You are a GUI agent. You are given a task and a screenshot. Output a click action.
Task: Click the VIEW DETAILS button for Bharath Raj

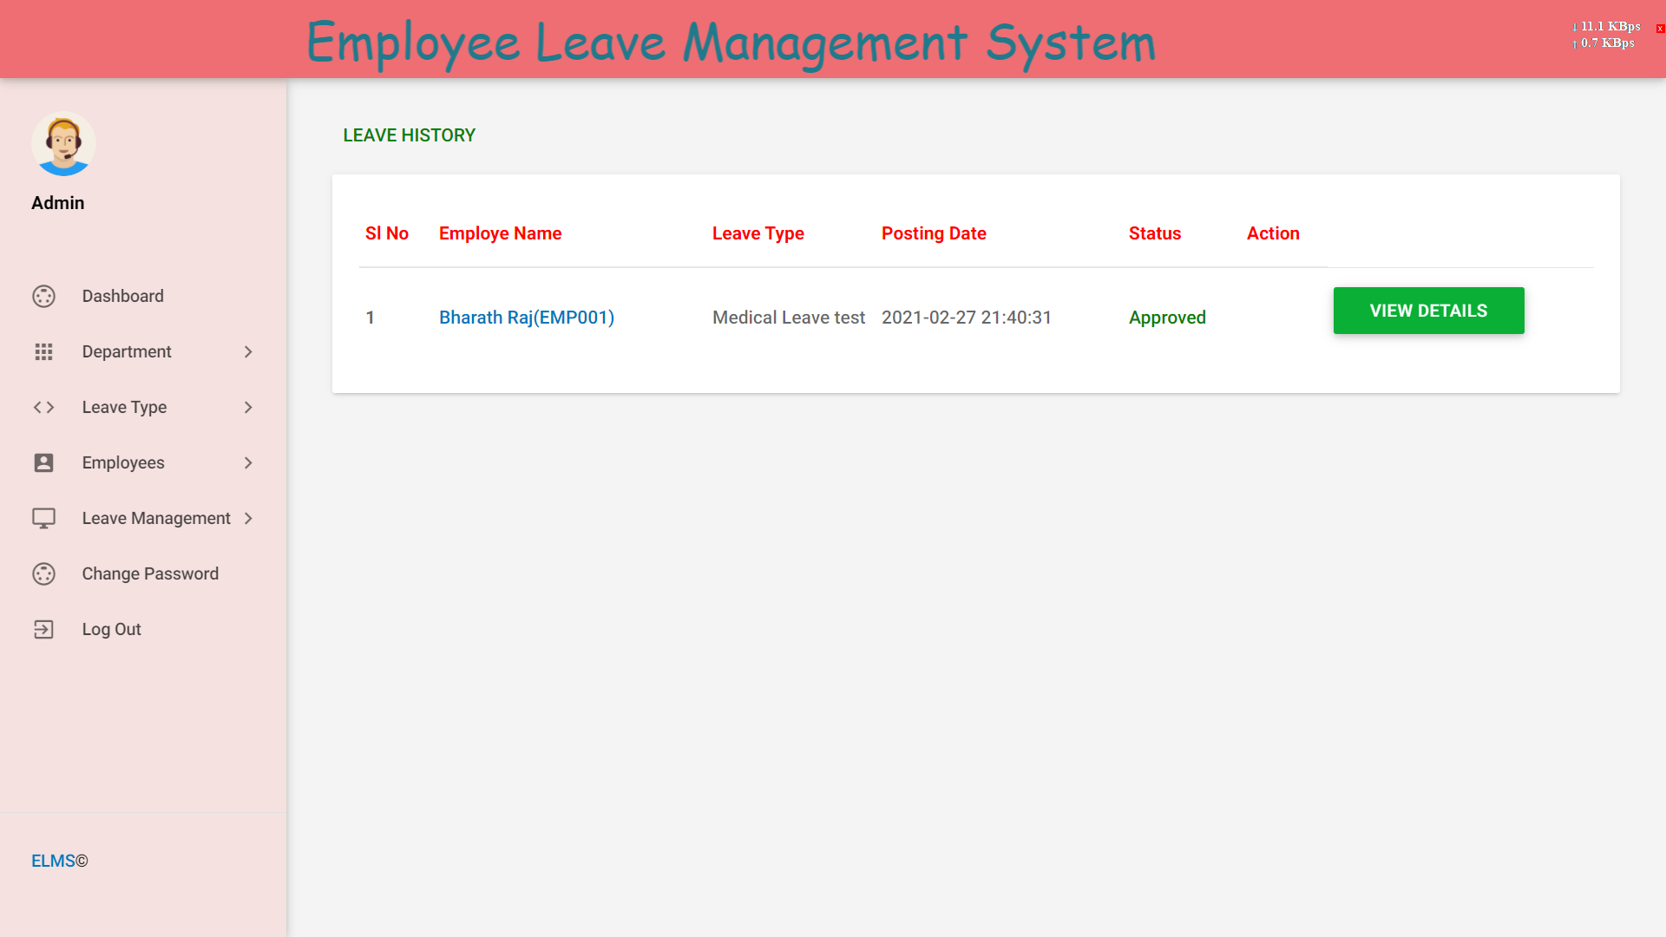tap(1428, 310)
